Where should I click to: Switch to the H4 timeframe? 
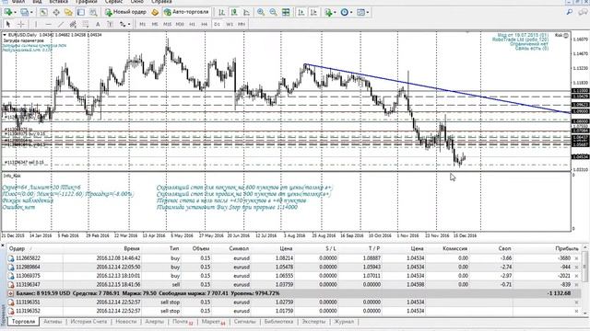[204, 25]
